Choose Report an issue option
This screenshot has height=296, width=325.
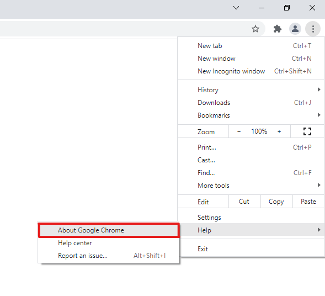click(108, 256)
